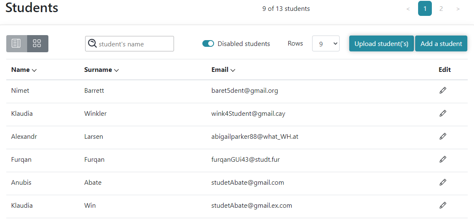Go to page 2 of students
The width and height of the screenshot is (474, 219).
tap(441, 8)
